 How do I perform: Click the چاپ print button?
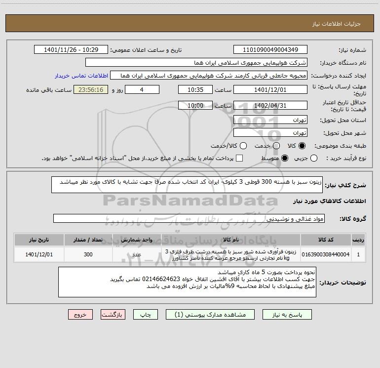[x=146, y=314]
